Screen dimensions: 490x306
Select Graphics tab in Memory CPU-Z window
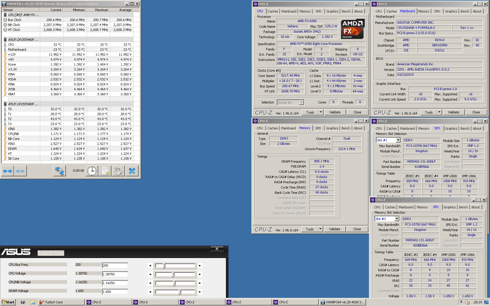tap(332, 128)
